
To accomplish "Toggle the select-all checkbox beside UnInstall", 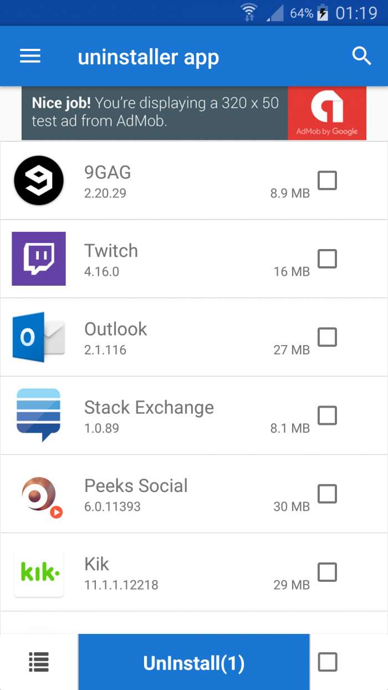I will point(327,662).
